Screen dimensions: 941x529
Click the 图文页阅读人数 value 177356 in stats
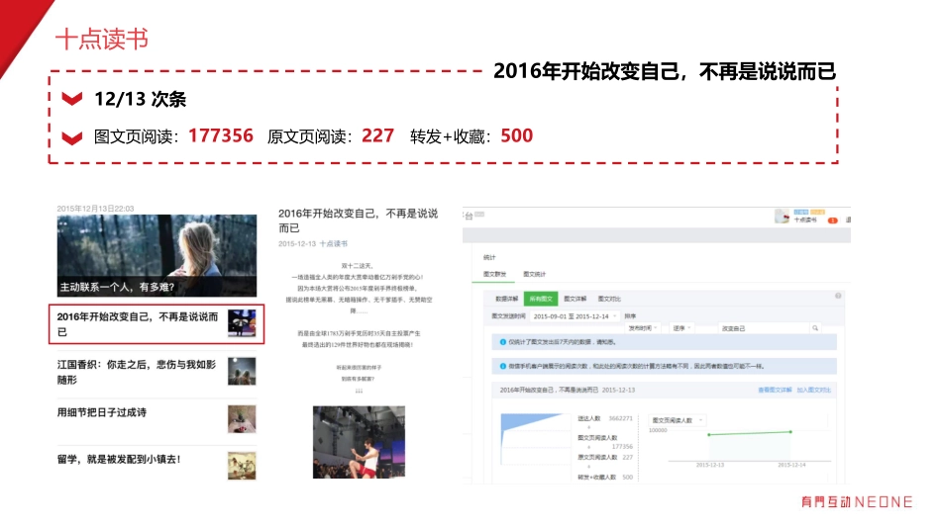pos(622,446)
